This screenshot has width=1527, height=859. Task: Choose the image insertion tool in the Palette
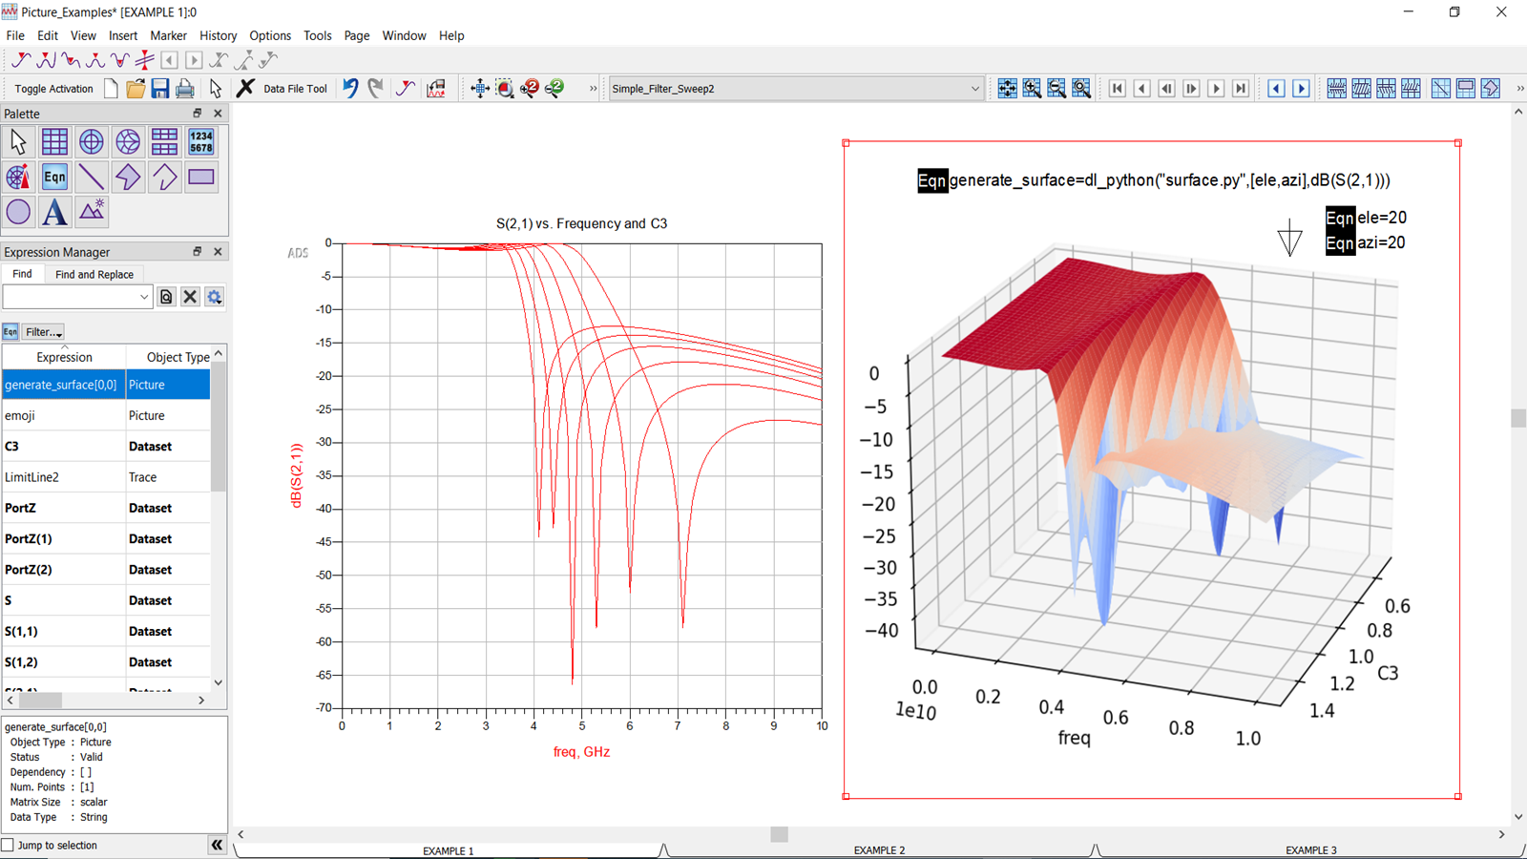coord(91,212)
